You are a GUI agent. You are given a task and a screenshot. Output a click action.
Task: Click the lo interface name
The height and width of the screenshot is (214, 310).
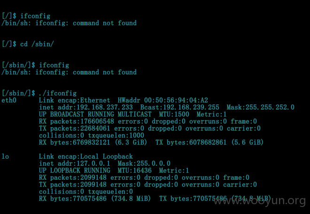(x=5, y=156)
